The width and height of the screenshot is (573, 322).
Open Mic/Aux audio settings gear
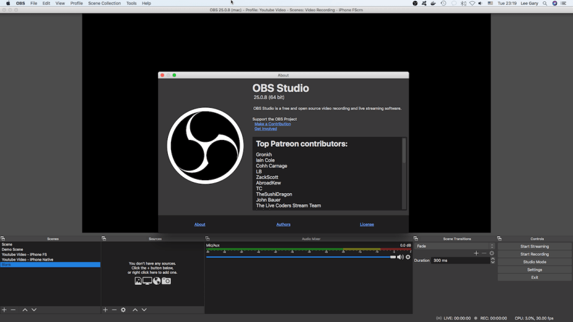tap(408, 257)
